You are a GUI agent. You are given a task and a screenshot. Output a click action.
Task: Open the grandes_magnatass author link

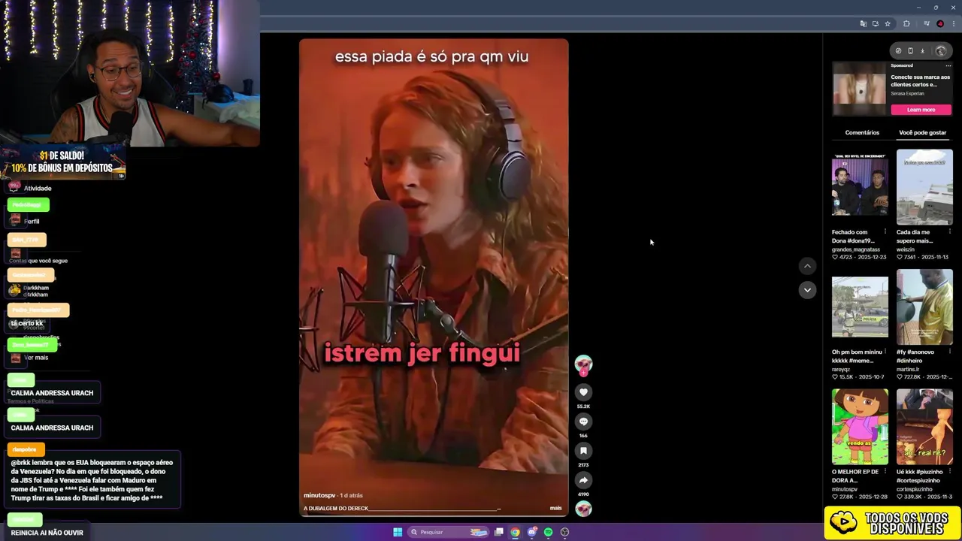tap(856, 249)
